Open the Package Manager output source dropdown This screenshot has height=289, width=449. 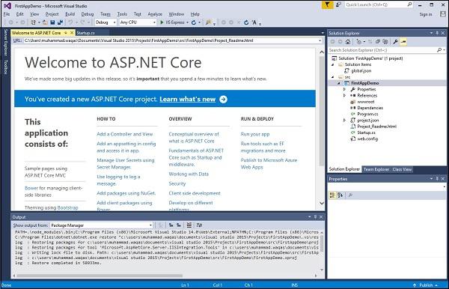(150, 225)
